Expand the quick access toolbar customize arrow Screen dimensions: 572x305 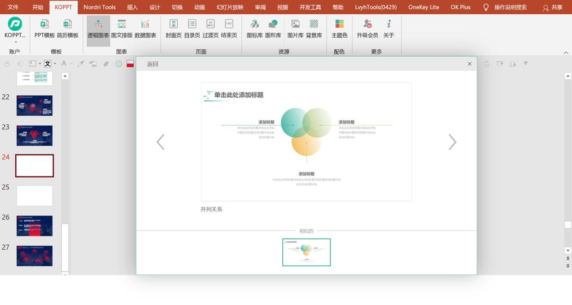point(525,64)
